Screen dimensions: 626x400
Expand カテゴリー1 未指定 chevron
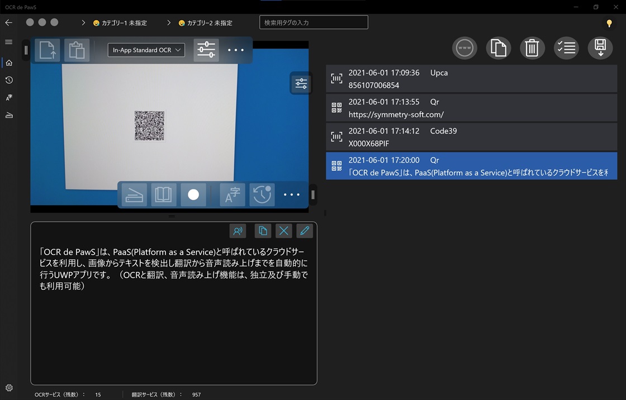click(x=83, y=23)
